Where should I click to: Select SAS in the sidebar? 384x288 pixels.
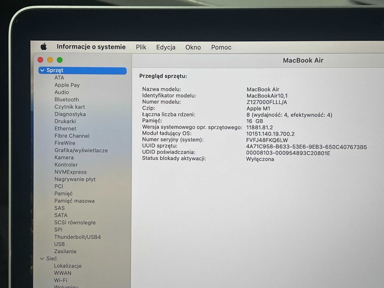(x=60, y=208)
